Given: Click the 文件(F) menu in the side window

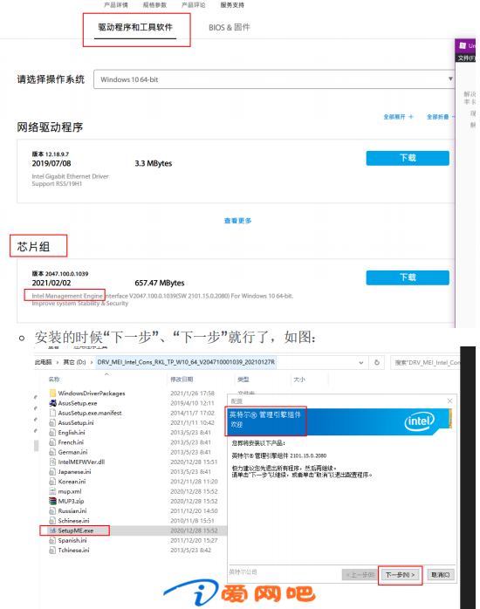Looking at the screenshot, I should tap(466, 58).
